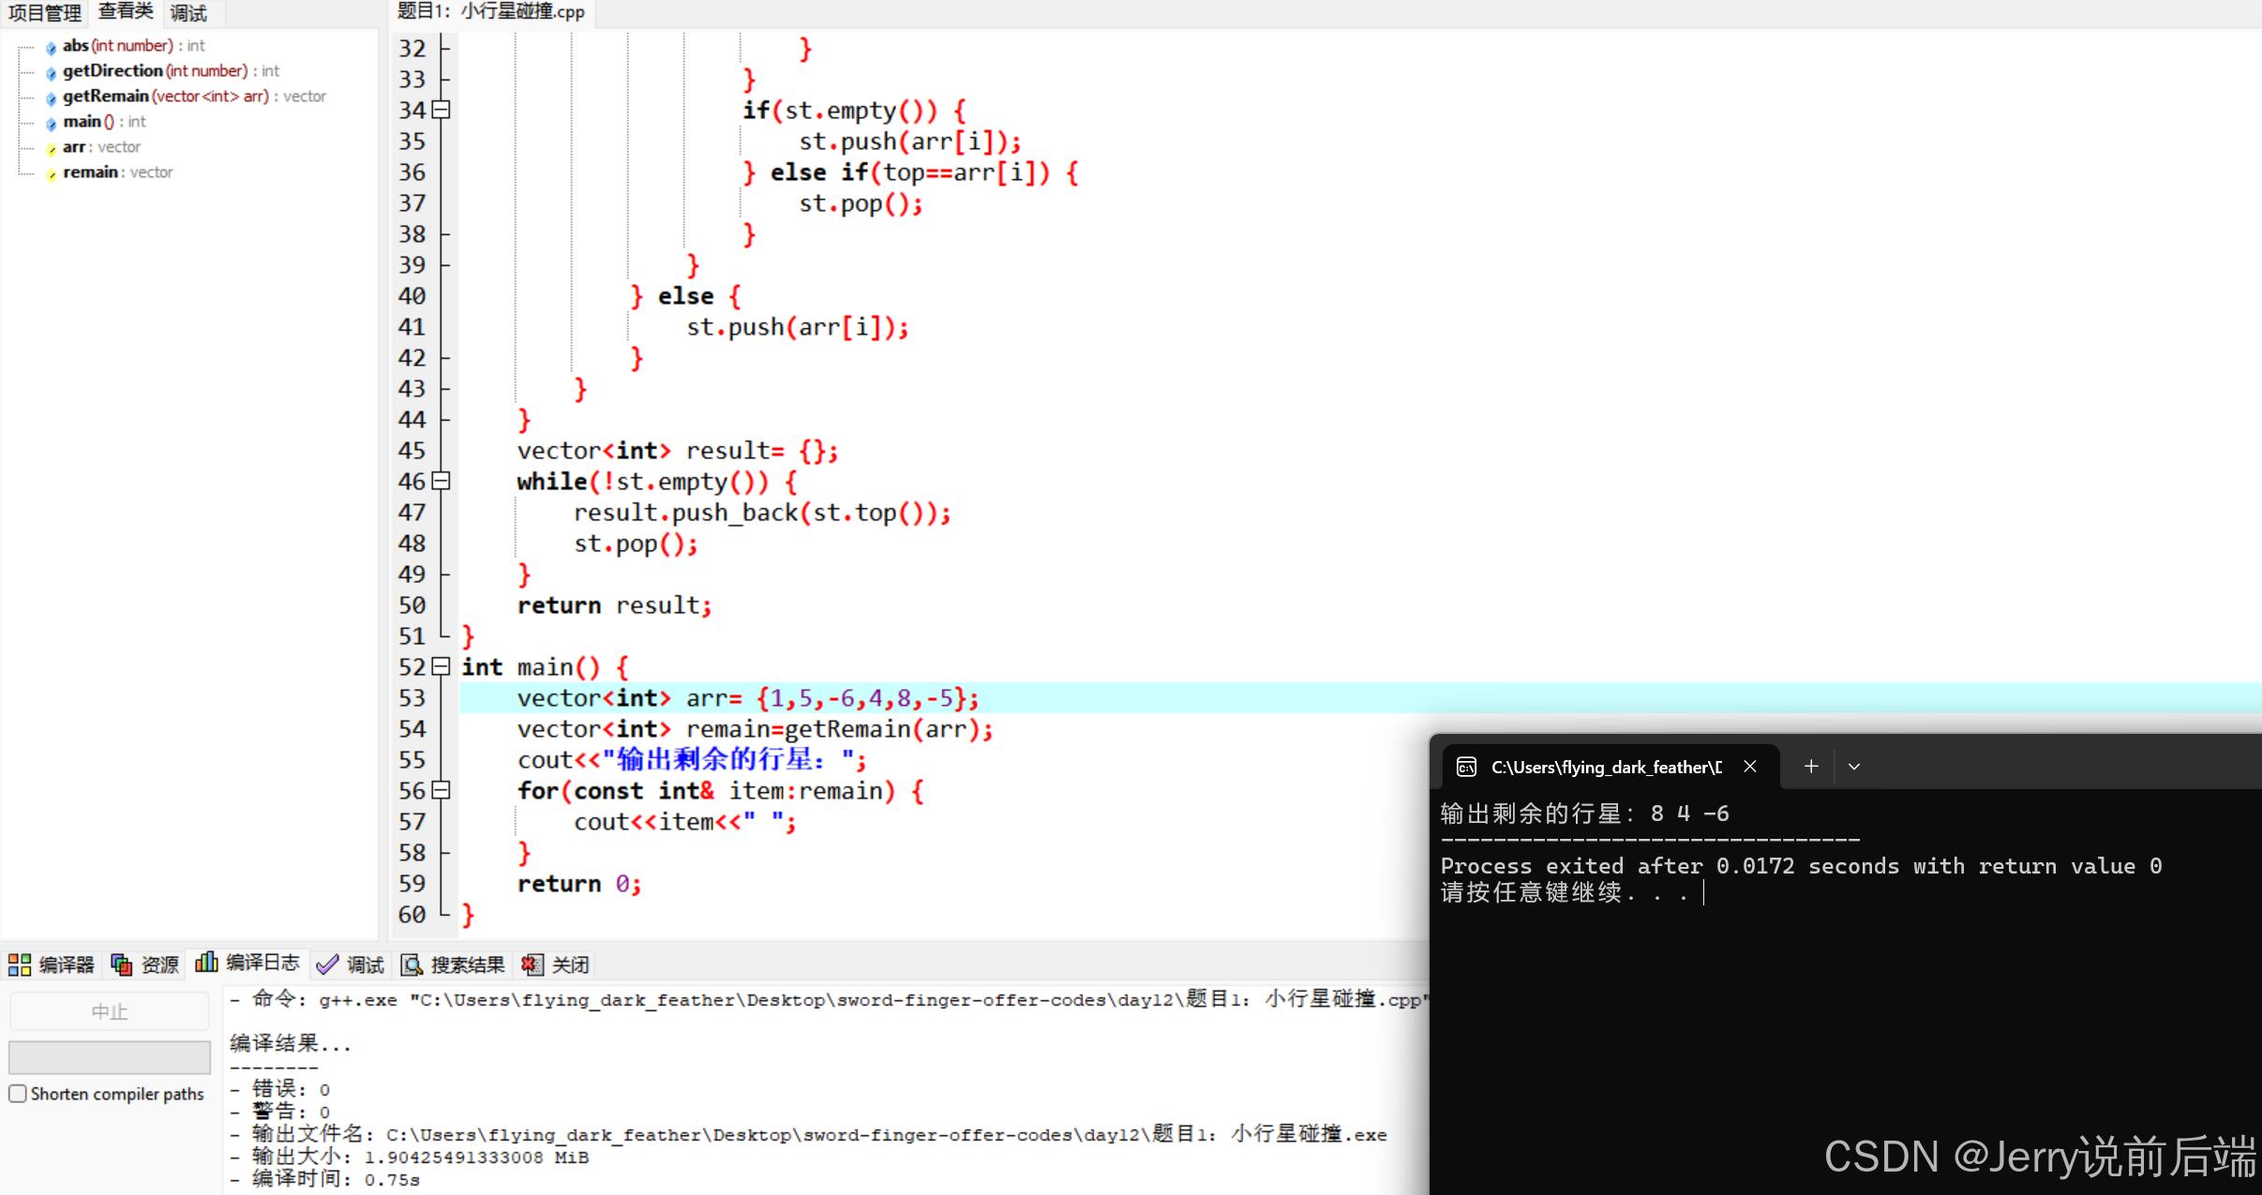
Task: Collapse the while loop fold at line 46
Action: click(x=442, y=481)
